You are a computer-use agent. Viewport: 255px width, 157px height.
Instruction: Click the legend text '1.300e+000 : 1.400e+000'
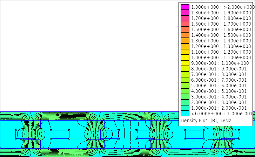click(221, 41)
